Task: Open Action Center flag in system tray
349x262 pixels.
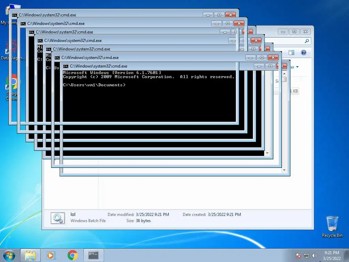Action: click(x=298, y=256)
